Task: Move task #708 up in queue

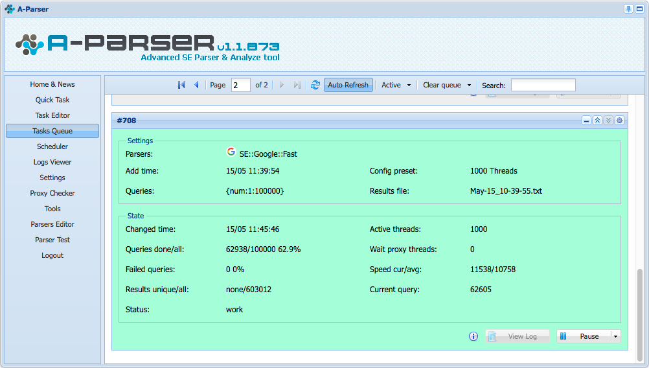Action: 597,121
